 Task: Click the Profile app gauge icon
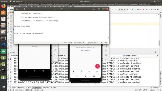coord(138,9)
